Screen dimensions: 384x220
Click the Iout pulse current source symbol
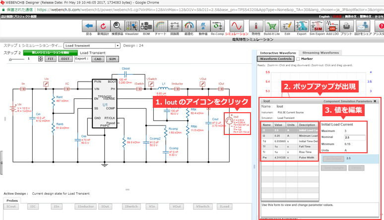(x=229, y=121)
